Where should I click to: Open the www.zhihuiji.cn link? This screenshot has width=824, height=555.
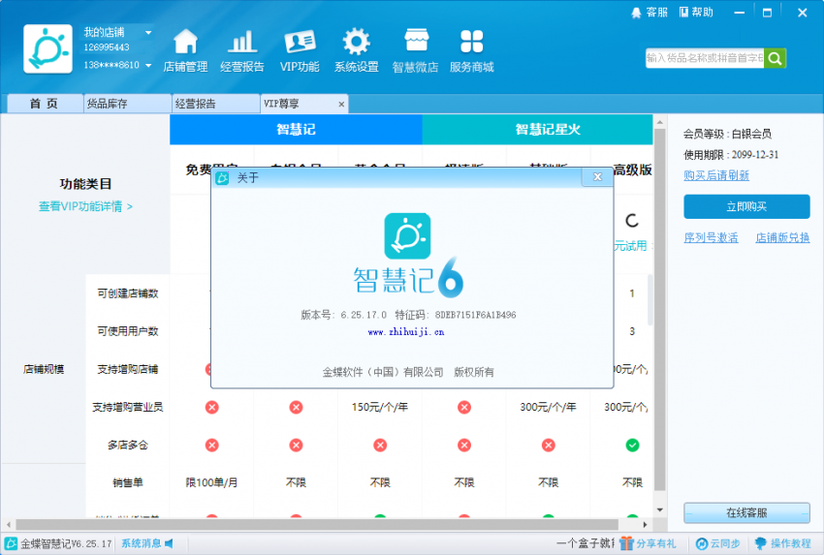tap(406, 331)
